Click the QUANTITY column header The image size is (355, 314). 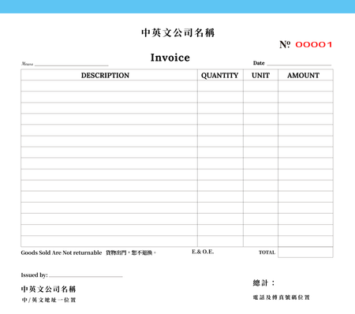[x=220, y=76]
